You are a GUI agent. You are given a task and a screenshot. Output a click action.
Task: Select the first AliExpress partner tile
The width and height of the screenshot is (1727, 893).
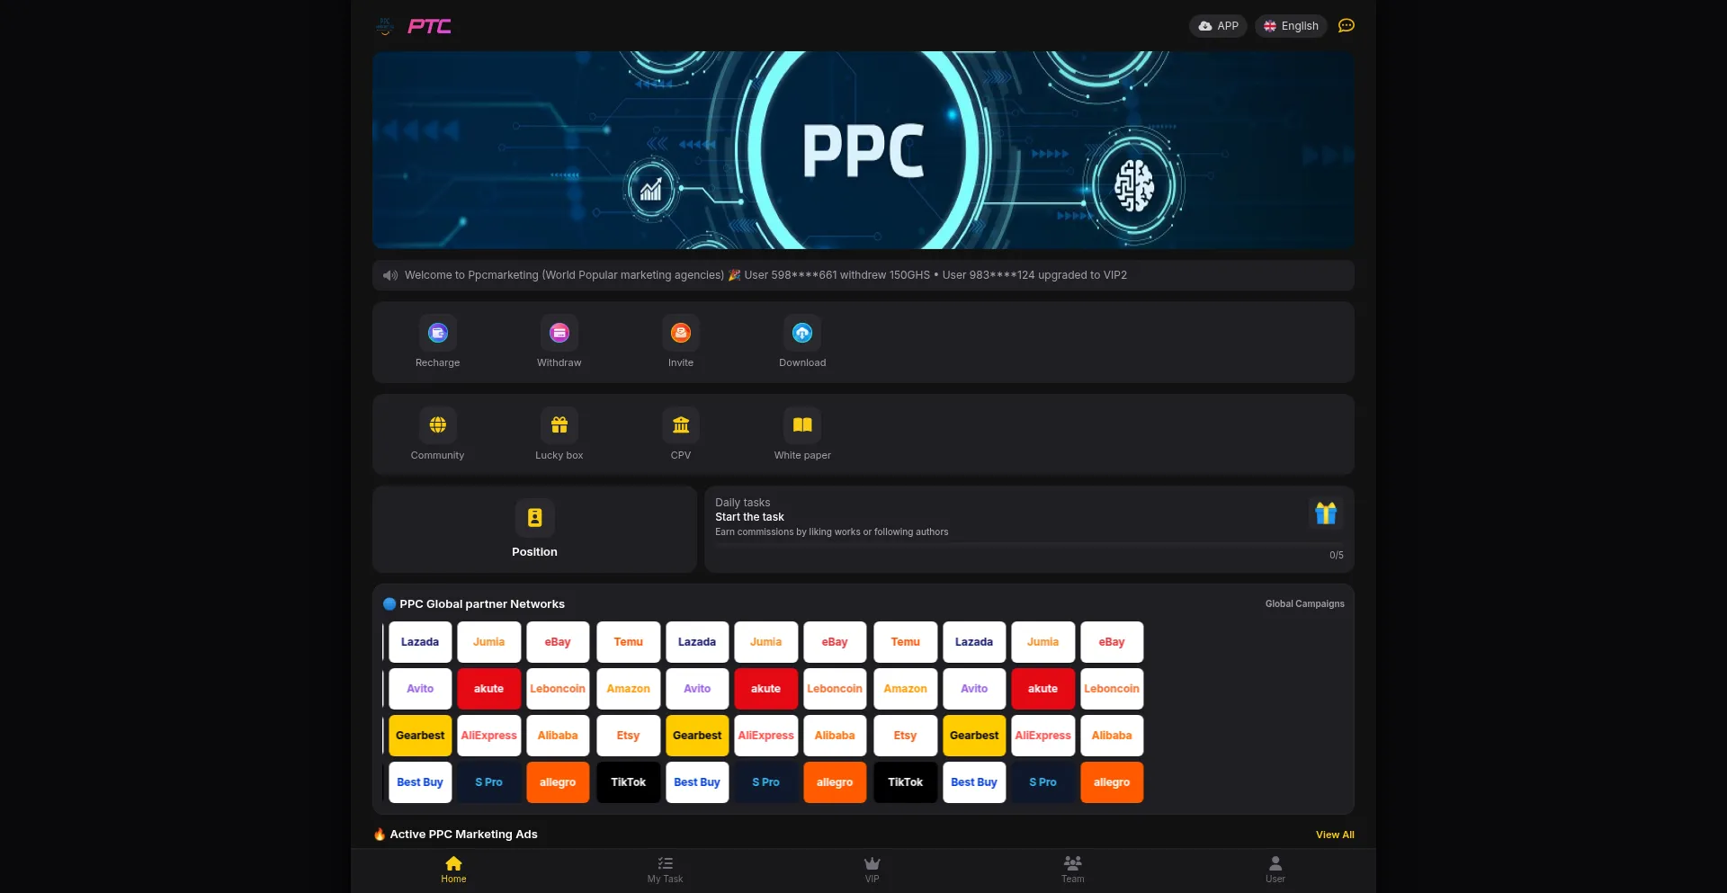pyautogui.click(x=489, y=736)
